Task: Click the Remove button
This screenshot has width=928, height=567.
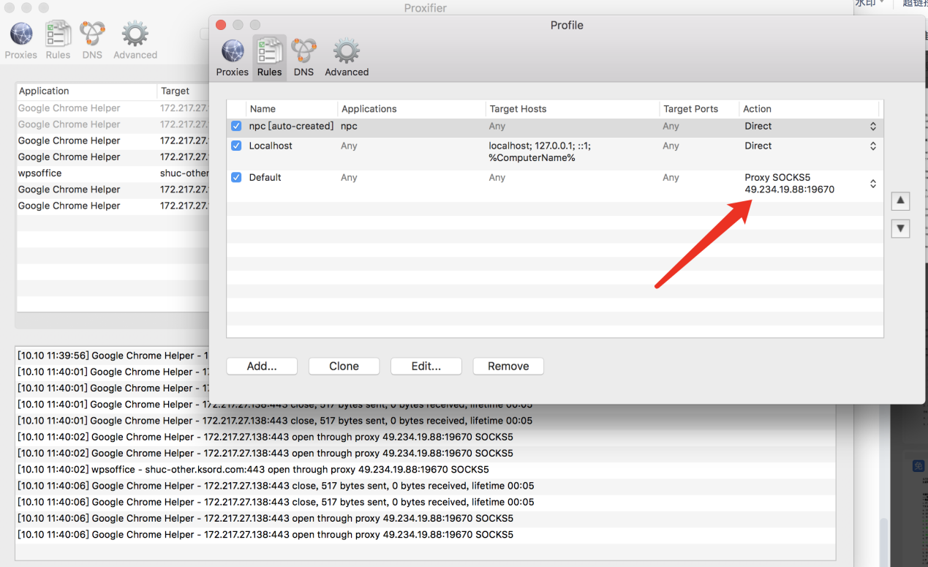Action: pyautogui.click(x=508, y=366)
